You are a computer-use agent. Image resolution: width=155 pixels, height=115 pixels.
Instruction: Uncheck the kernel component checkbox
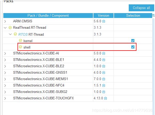click(x=133, y=41)
